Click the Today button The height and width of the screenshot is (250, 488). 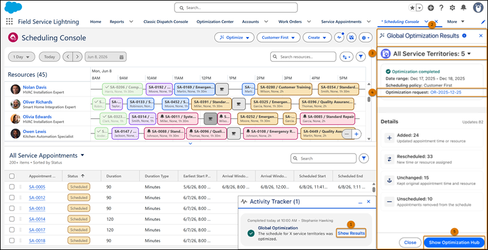point(49,57)
